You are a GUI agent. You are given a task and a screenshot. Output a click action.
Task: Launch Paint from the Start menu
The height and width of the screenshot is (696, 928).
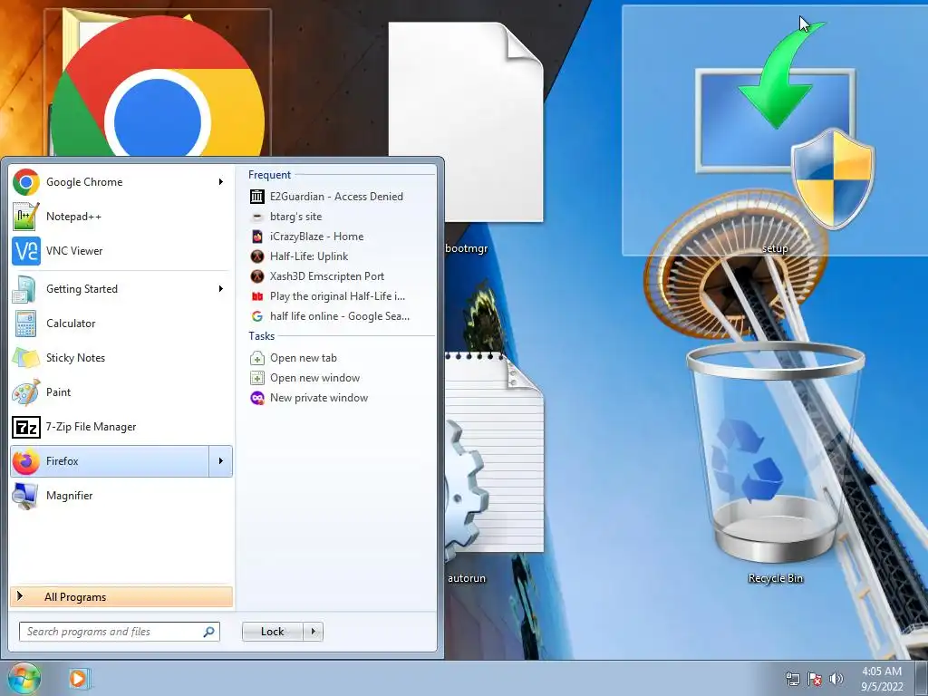click(121, 391)
